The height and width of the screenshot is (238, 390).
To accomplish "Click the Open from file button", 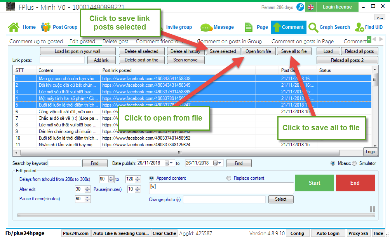I will [x=258, y=51].
